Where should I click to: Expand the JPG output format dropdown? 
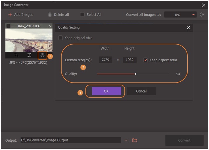tap(194, 15)
